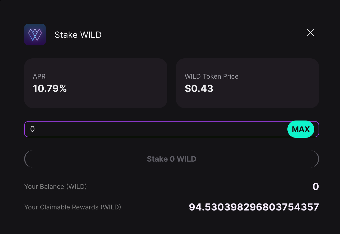Viewport: 340px width, 234px height.
Task: Select the balance value of 0
Action: pos(316,187)
